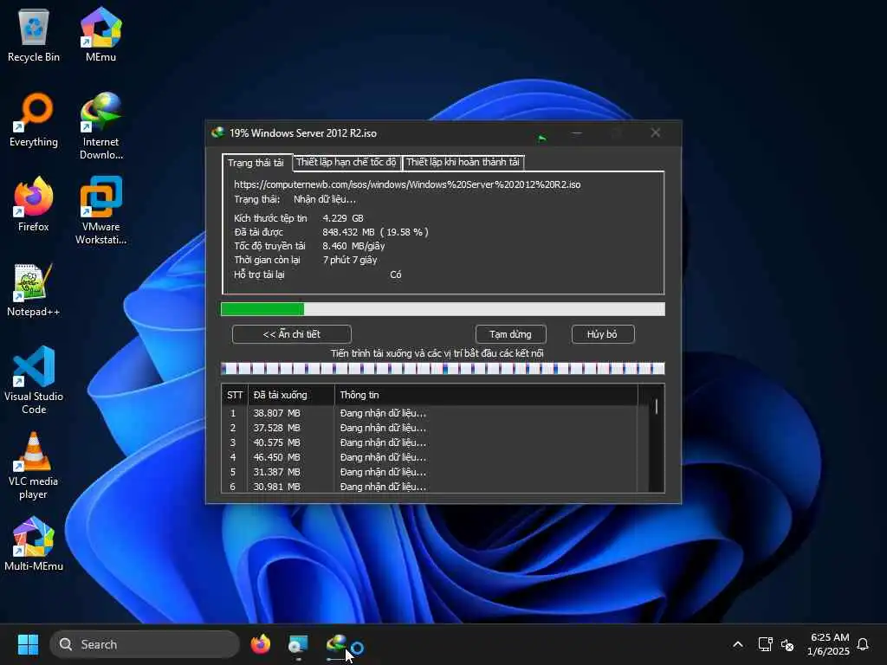Click the download URL text

point(407,184)
